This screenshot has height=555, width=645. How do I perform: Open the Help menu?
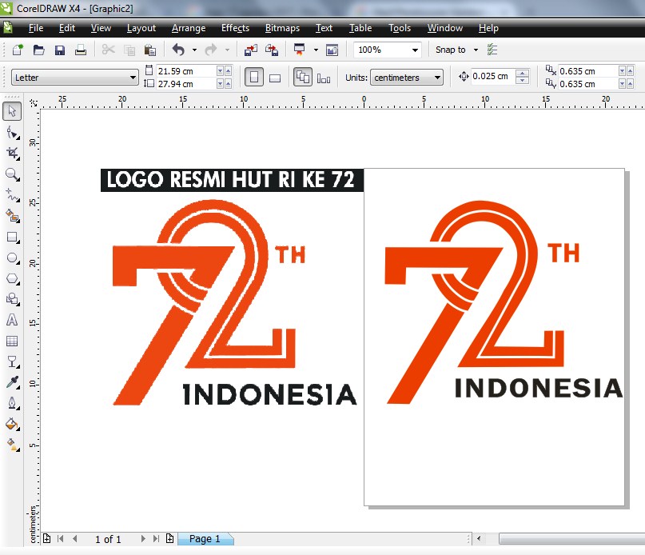[488, 28]
